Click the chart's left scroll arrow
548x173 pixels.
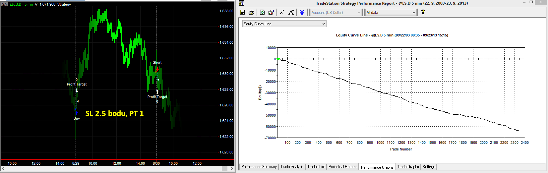point(3,169)
